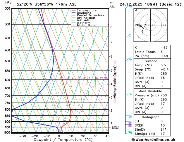The image size is (184, 142).
Task: Click the 'Hodograph' section header
Action: [x=151, y=117]
